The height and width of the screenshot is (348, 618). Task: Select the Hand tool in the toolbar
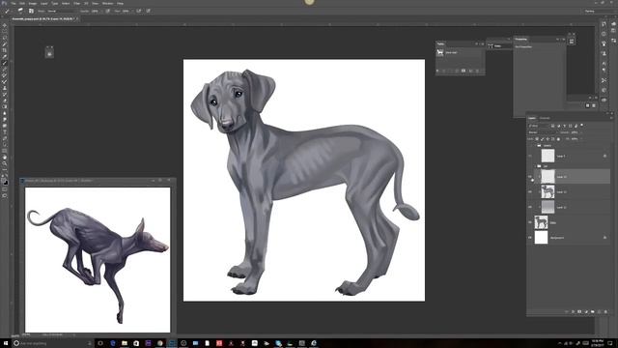click(x=4, y=158)
